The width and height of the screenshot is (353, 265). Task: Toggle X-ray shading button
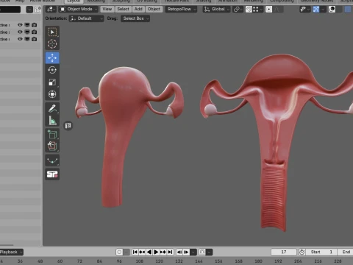348,10
